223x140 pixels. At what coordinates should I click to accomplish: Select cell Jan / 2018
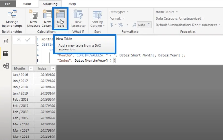(x=23, y=87)
